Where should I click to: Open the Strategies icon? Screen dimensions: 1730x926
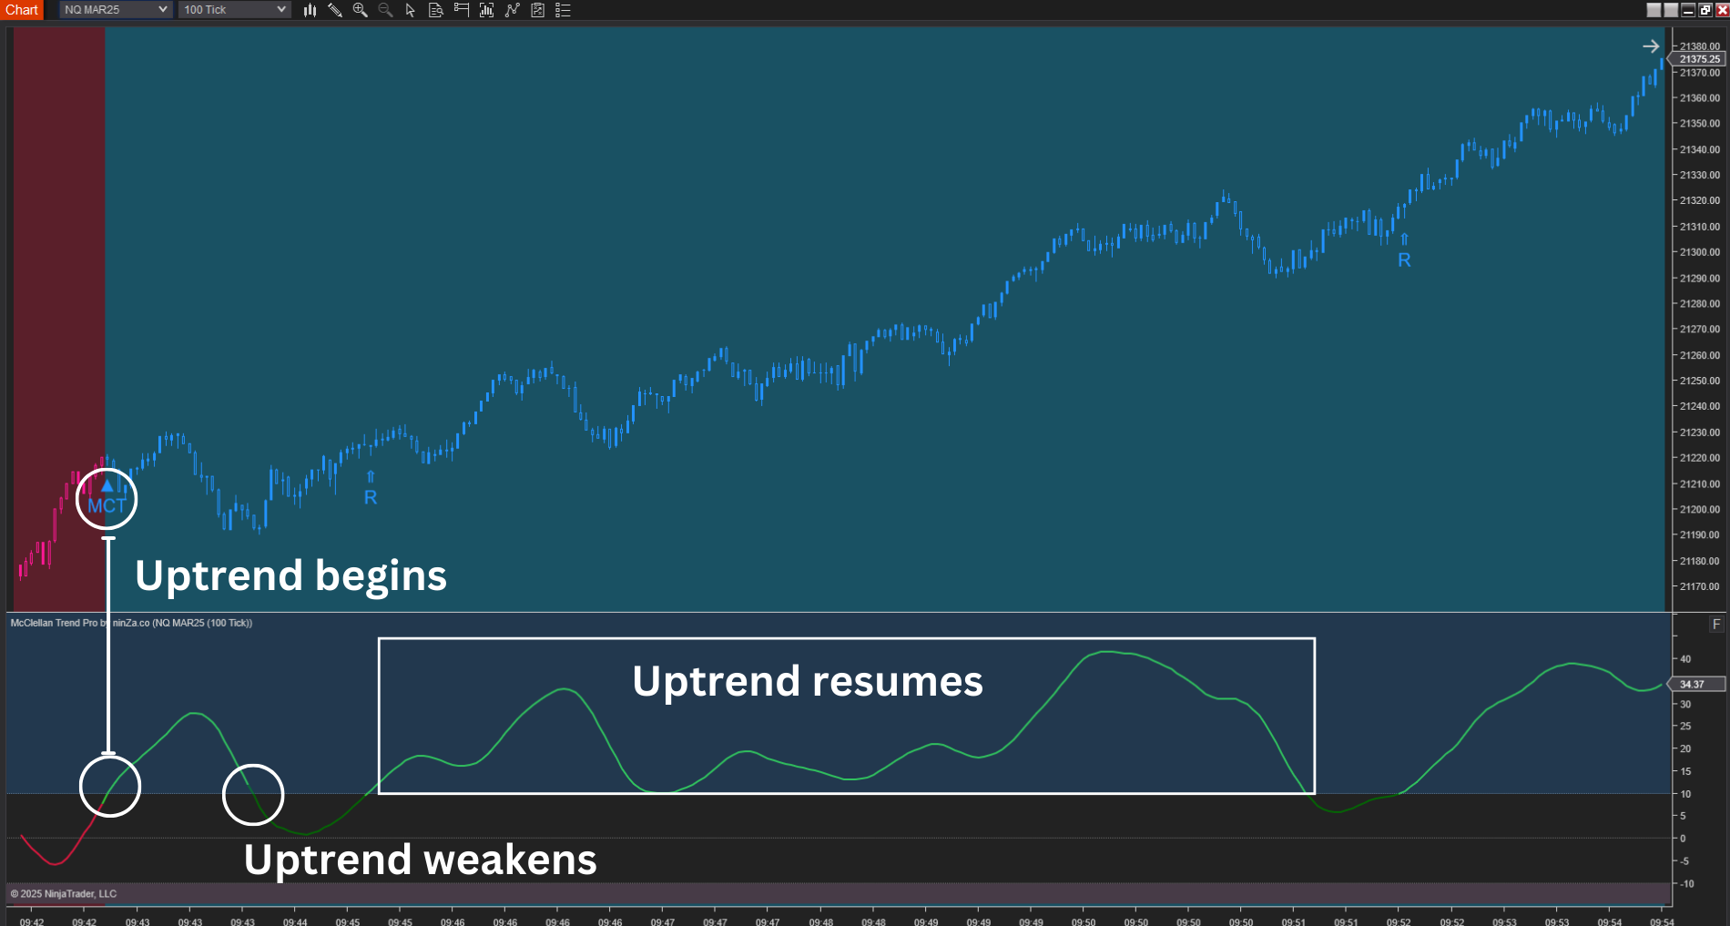(538, 10)
